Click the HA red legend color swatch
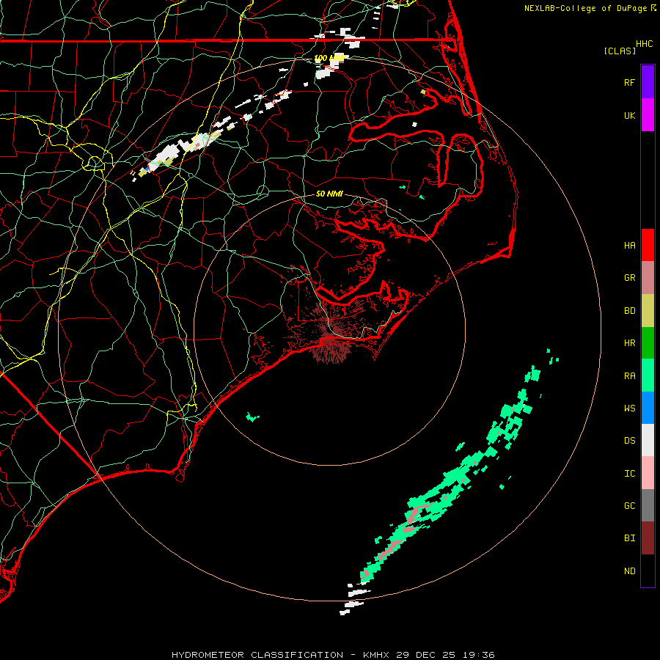 (648, 245)
